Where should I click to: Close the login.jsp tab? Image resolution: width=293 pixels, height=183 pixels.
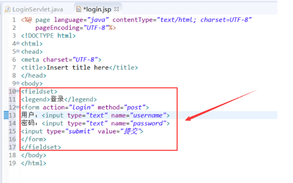coord(116,9)
